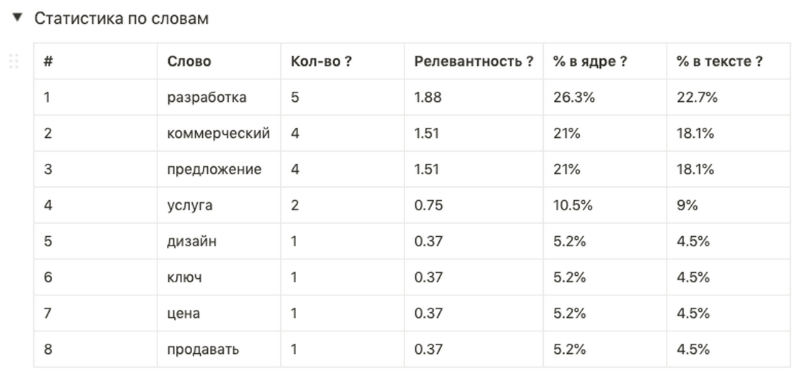Click the цена word cell

click(x=219, y=313)
